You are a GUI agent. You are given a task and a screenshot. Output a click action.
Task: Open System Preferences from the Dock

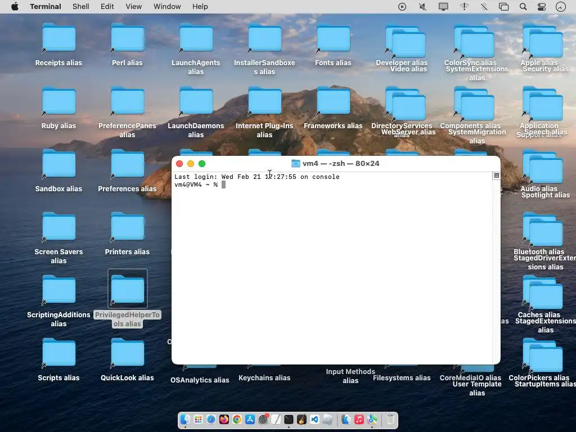[x=263, y=419]
